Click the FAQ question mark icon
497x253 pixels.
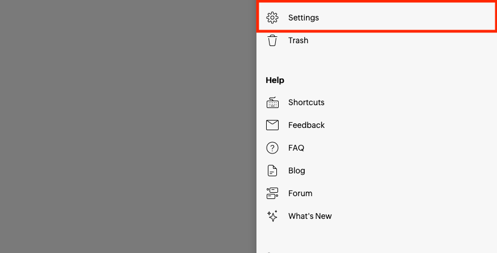272,148
